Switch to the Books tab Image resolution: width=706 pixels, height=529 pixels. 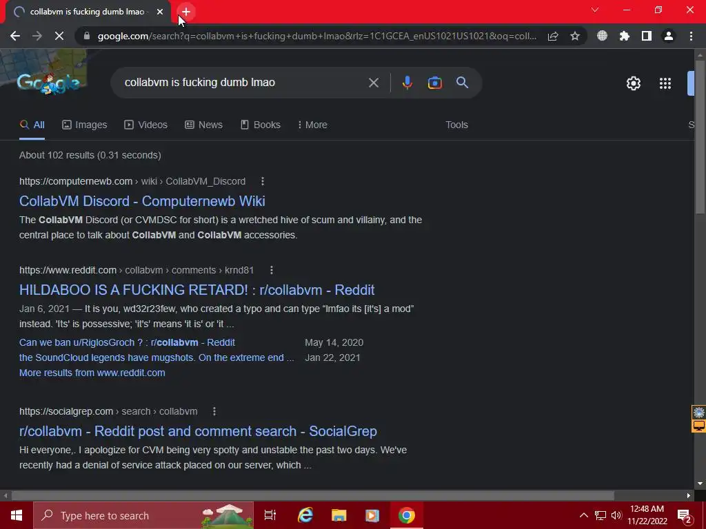pos(260,125)
